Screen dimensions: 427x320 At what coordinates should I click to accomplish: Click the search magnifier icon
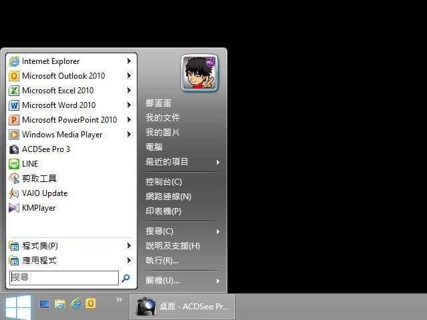point(126,278)
